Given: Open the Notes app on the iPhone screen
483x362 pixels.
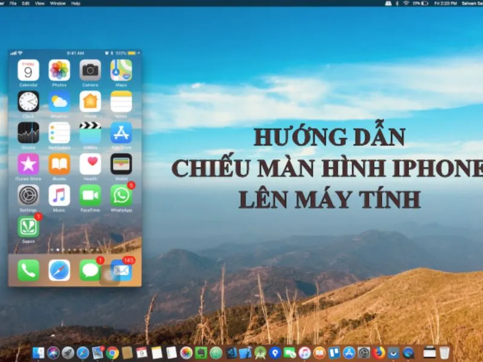Looking at the screenshot, I should click(121, 101).
